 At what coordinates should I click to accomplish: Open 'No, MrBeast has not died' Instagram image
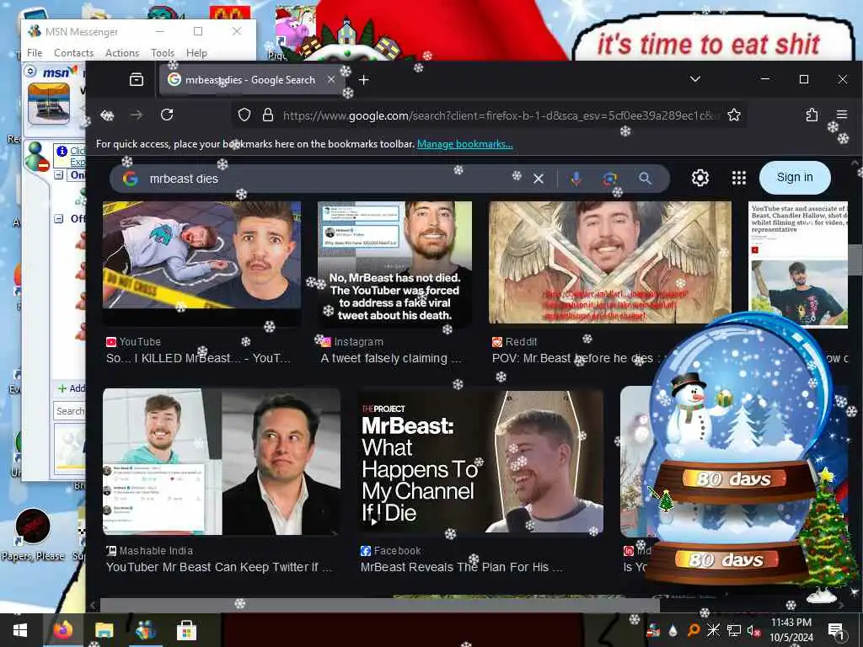pos(394,263)
